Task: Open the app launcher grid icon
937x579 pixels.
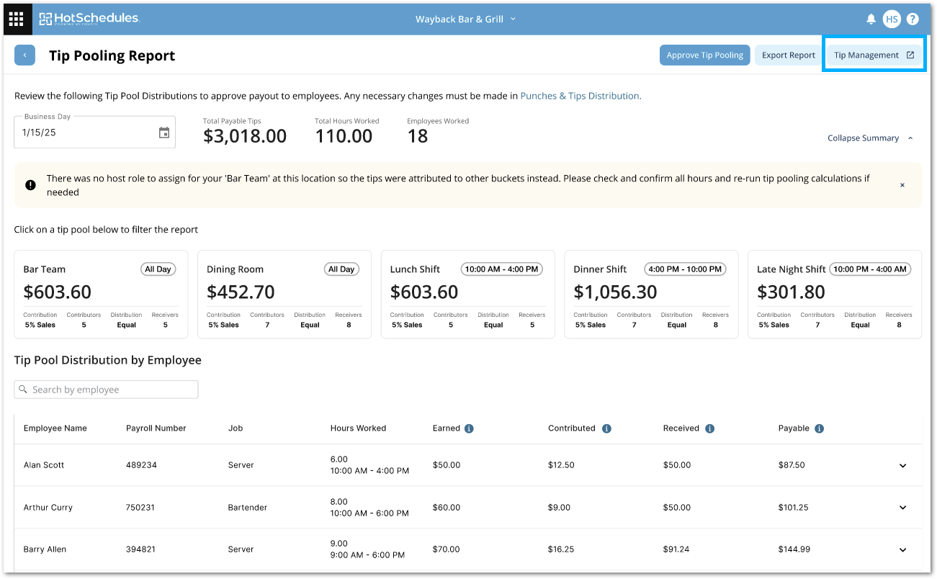Action: pyautogui.click(x=16, y=19)
